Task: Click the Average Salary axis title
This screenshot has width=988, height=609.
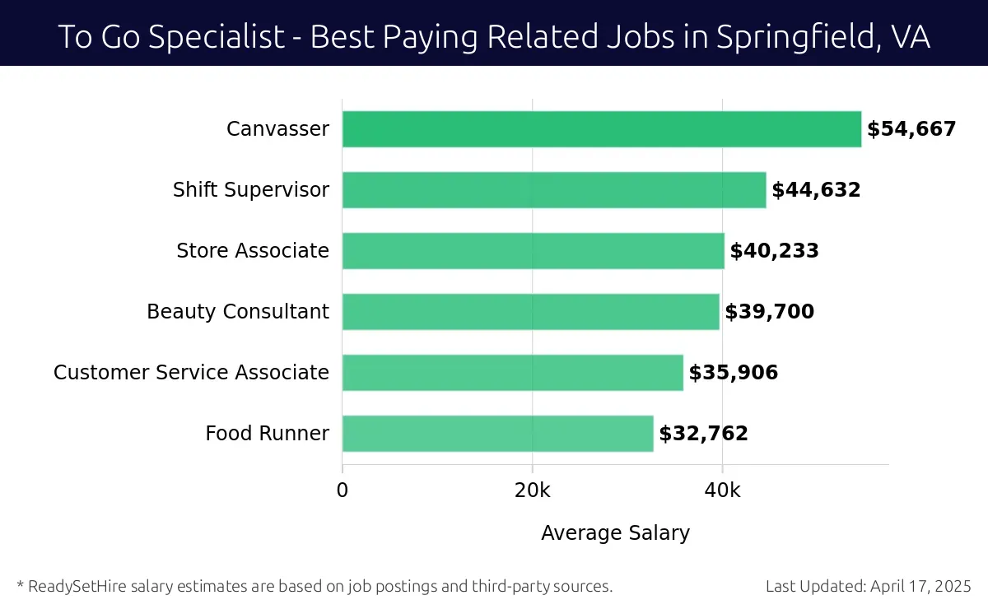Action: click(615, 533)
